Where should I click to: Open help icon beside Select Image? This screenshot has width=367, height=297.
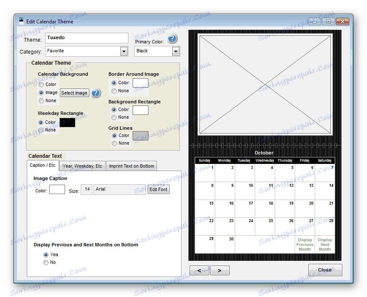coord(96,93)
